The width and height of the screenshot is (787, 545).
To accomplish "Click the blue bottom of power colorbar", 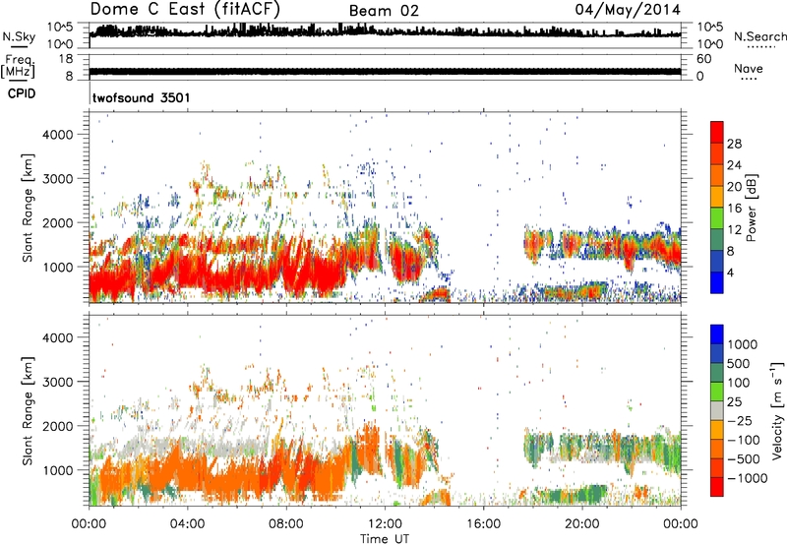I will coord(717,282).
